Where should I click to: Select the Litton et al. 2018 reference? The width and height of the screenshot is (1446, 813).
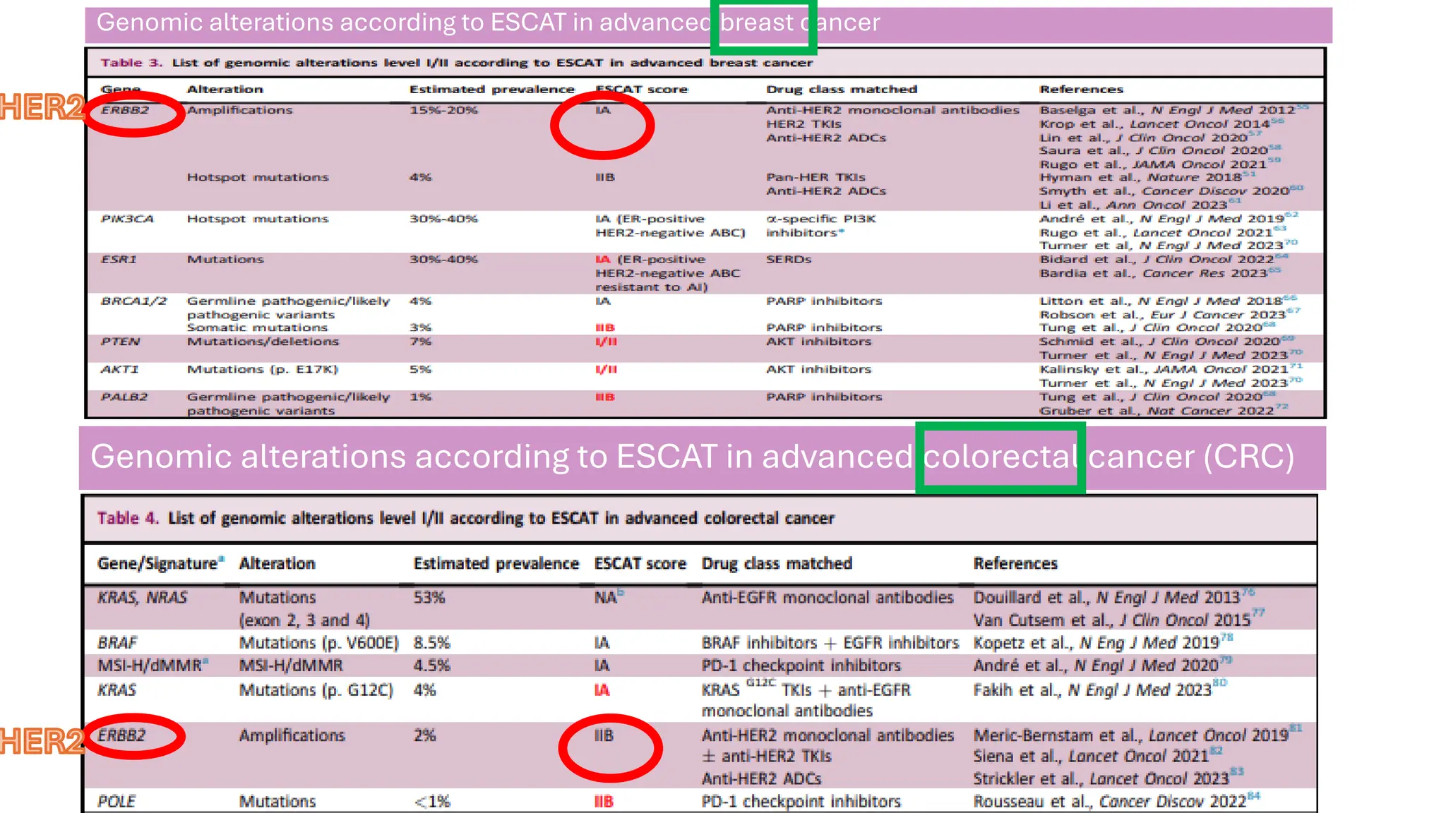tap(1168, 301)
